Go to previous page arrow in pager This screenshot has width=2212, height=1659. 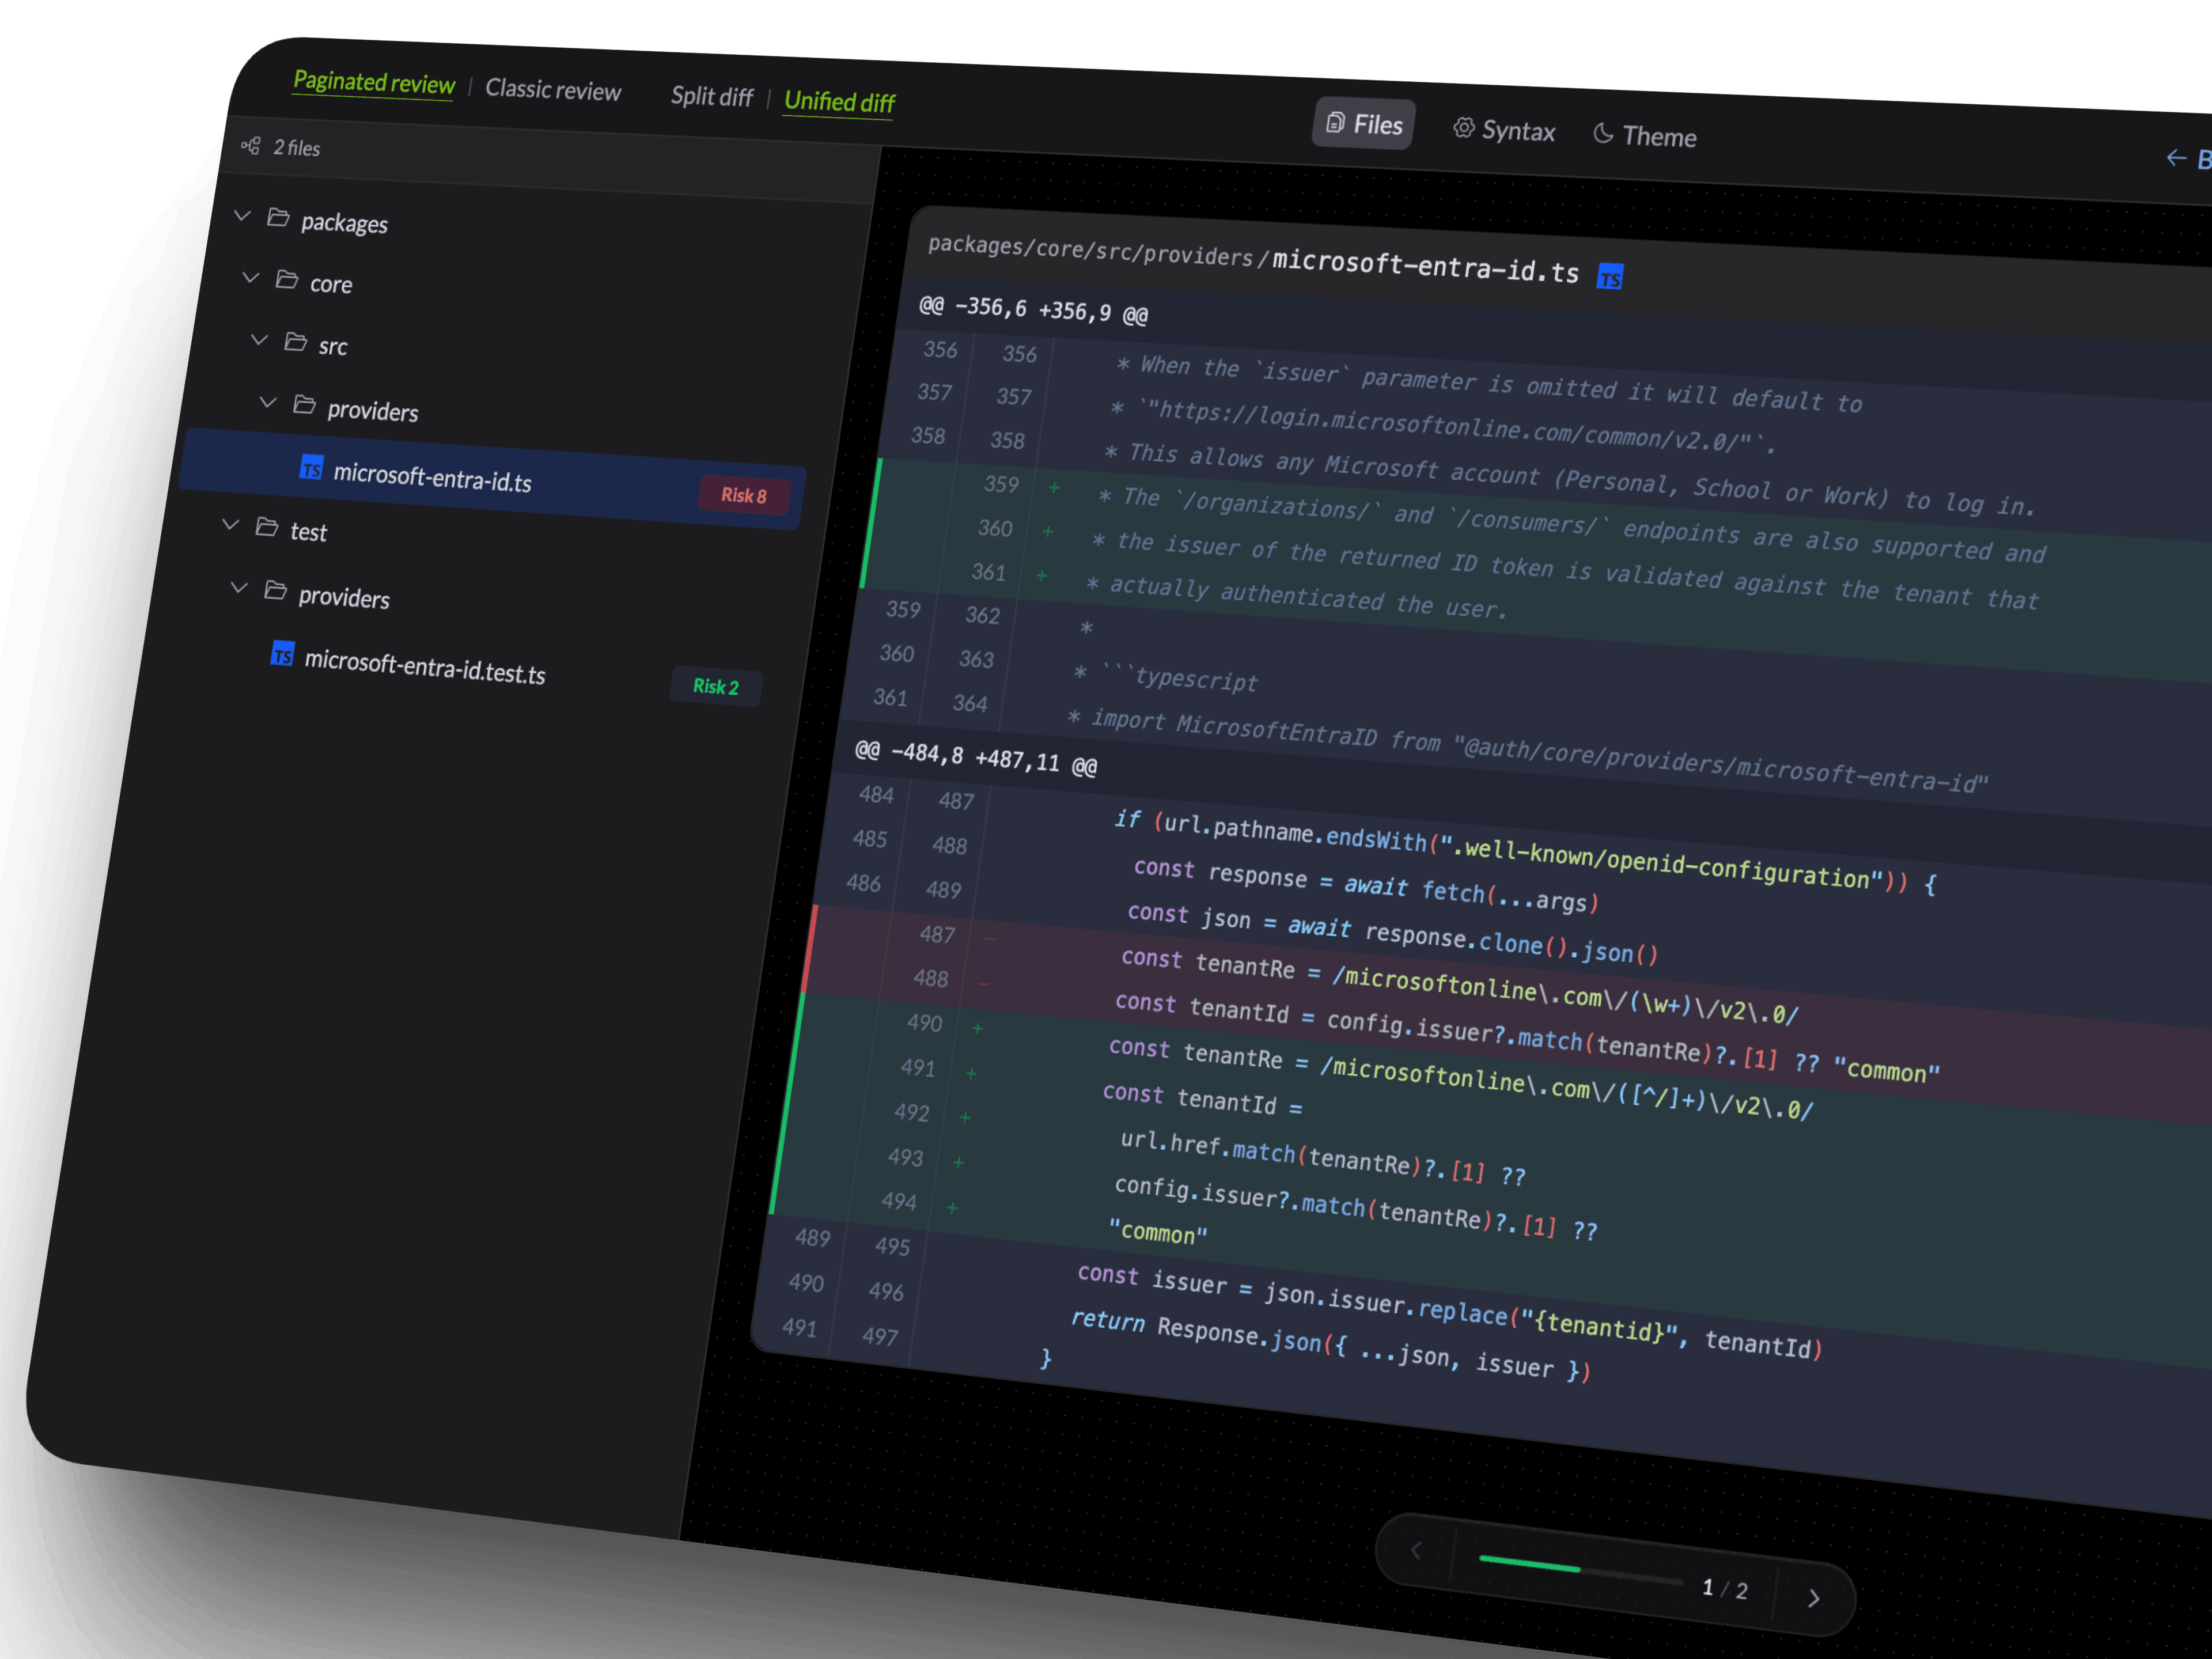(x=1416, y=1551)
